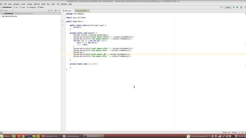Screen dimensions: 246x138
Task: Open the Build menu
Action: point(43,4)
